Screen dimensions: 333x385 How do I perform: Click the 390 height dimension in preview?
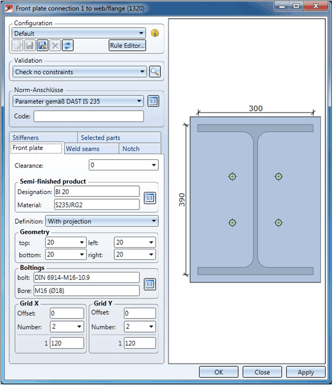(x=181, y=200)
